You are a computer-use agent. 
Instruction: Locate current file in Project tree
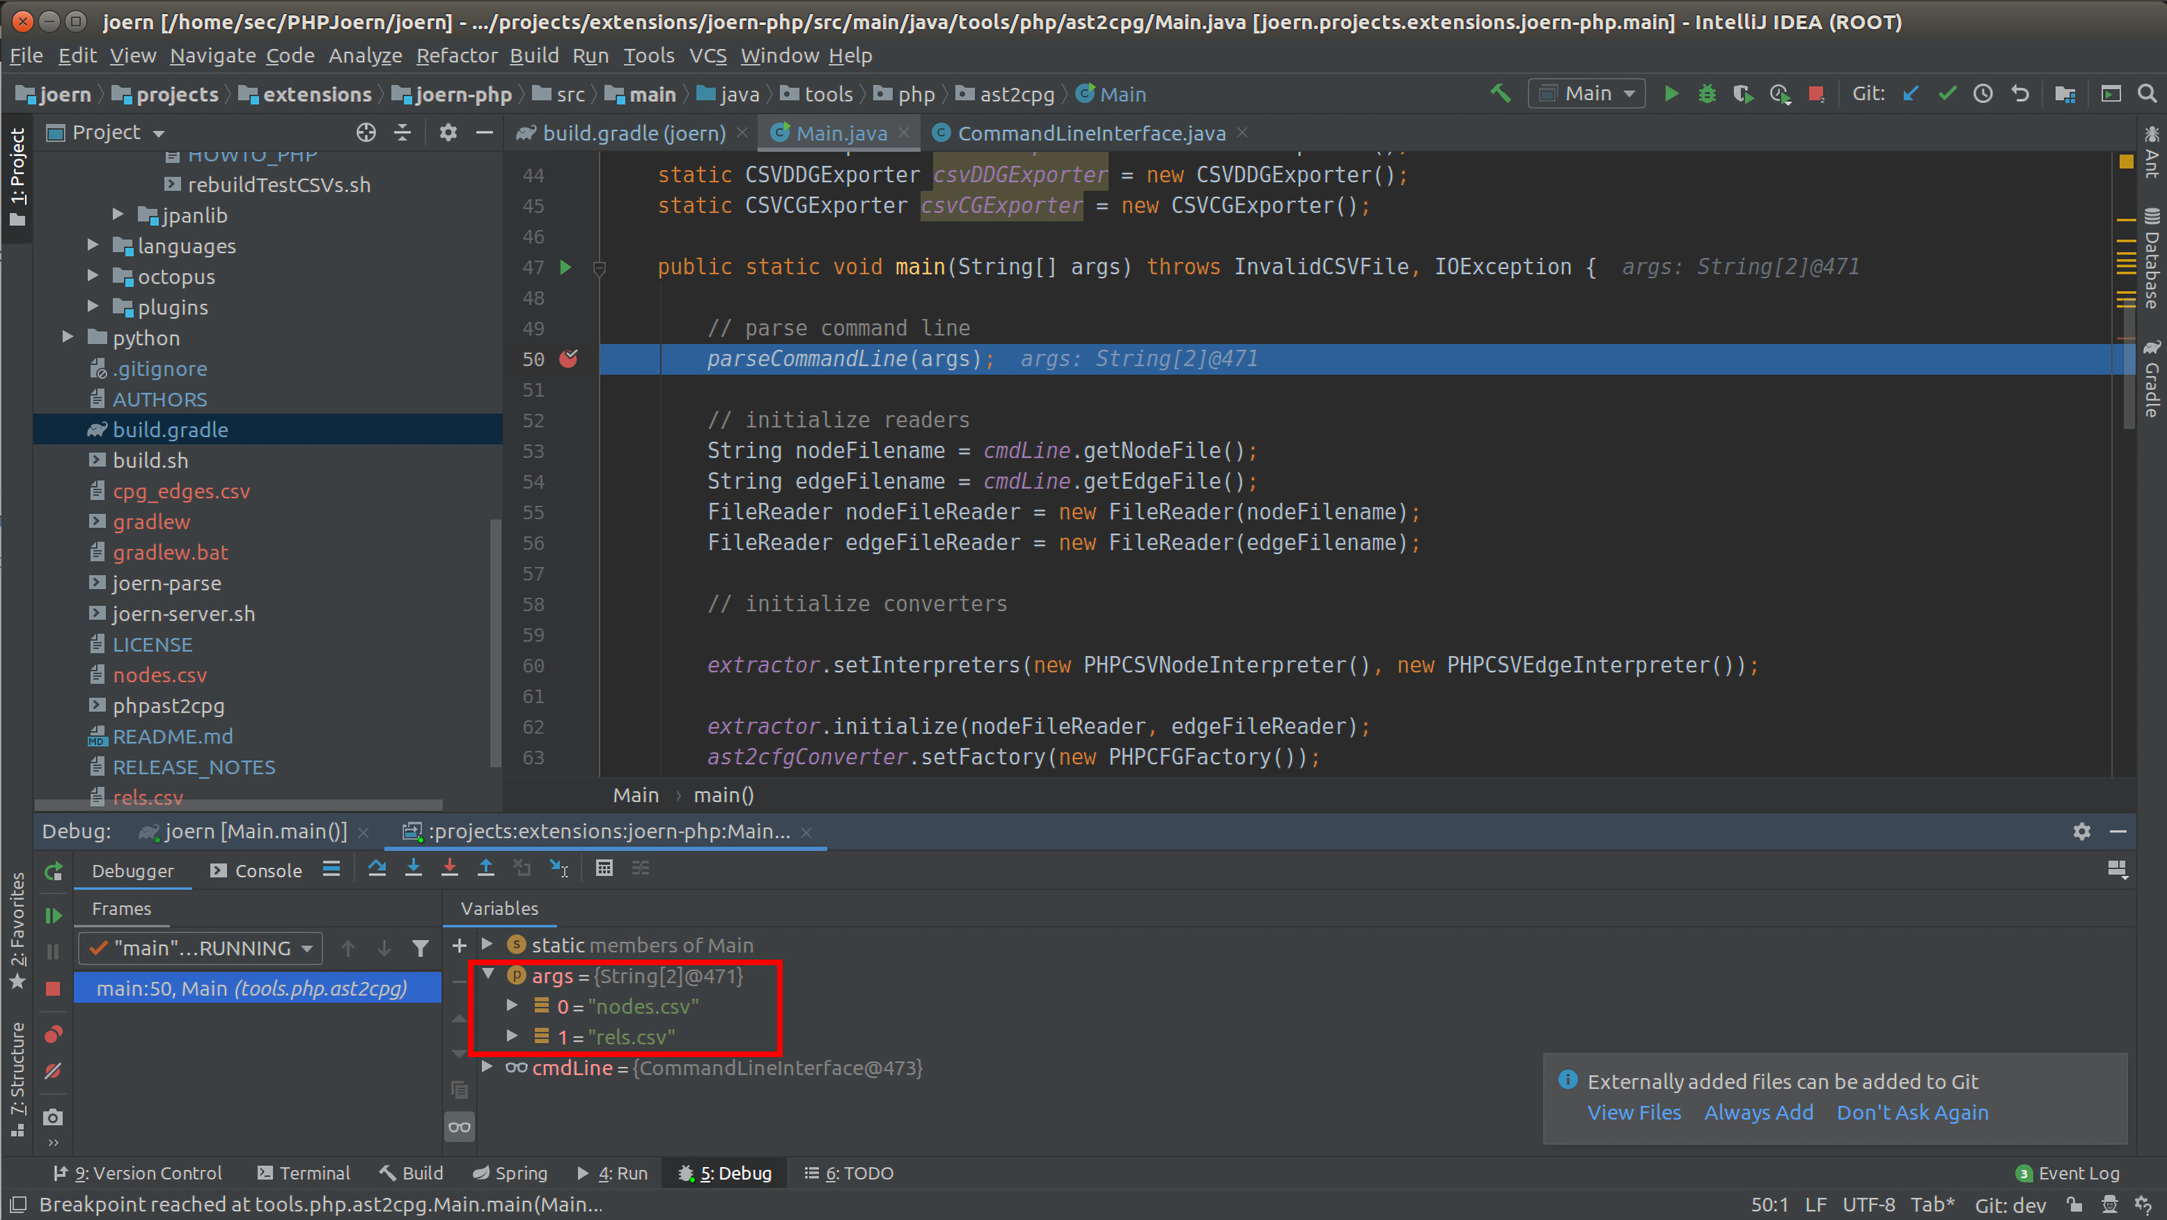pos(366,132)
